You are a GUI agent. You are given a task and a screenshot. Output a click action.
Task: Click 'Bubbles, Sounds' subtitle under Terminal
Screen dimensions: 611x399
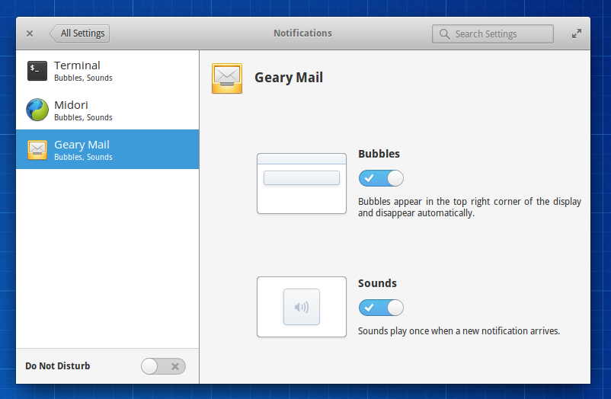(83, 78)
